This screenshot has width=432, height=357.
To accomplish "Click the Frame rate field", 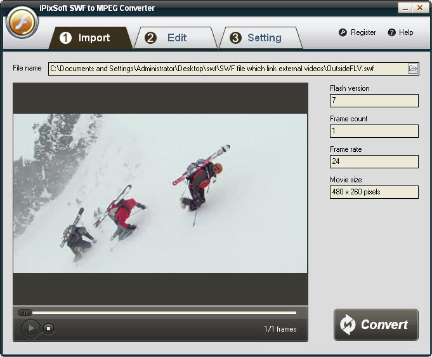I will [374, 161].
